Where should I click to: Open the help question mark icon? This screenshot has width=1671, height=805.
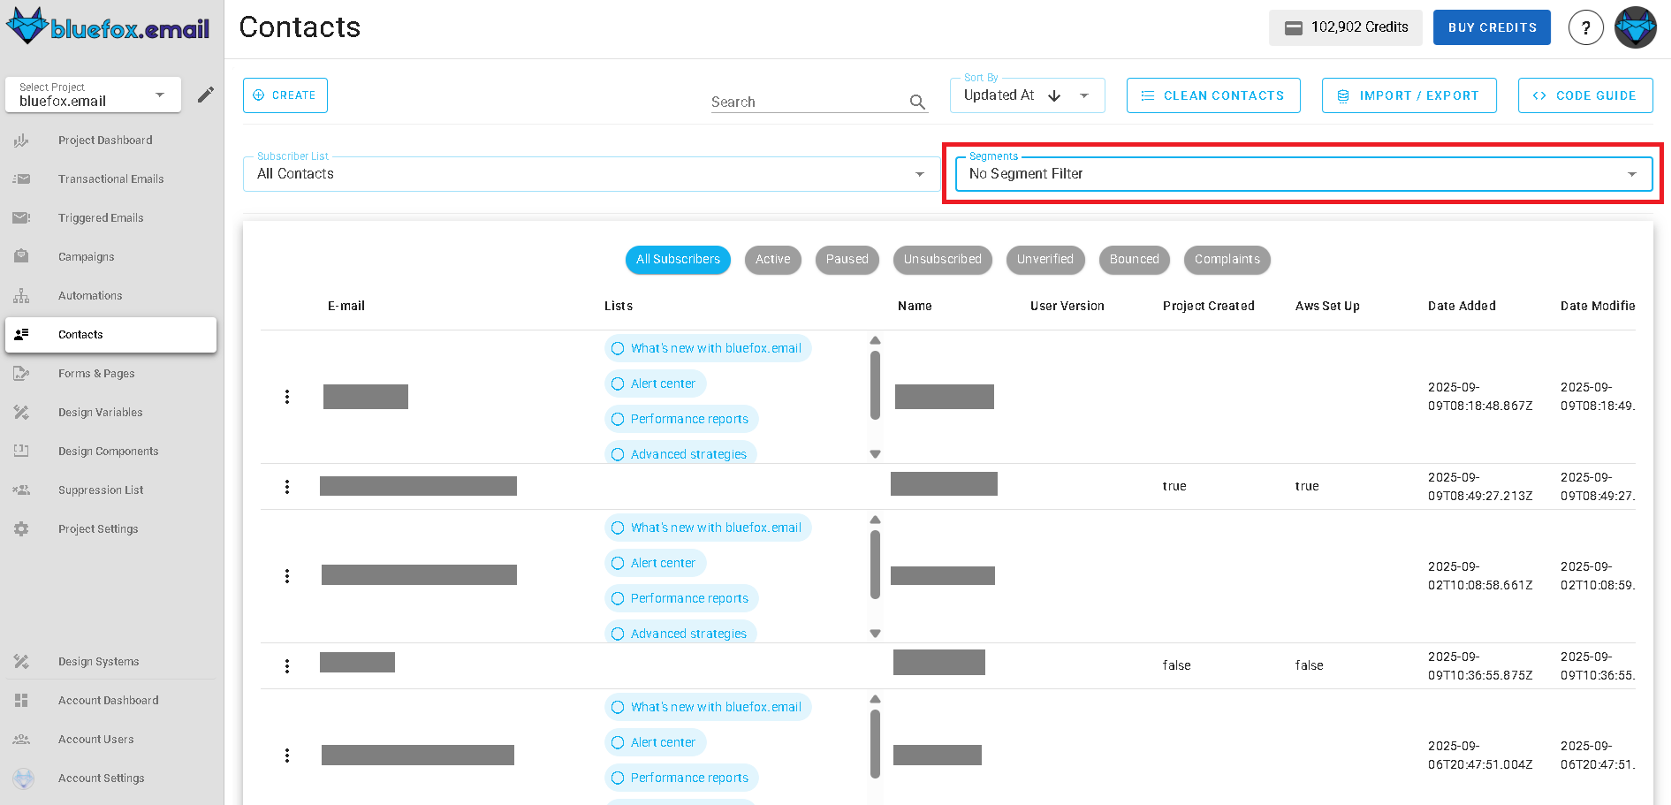point(1586,27)
